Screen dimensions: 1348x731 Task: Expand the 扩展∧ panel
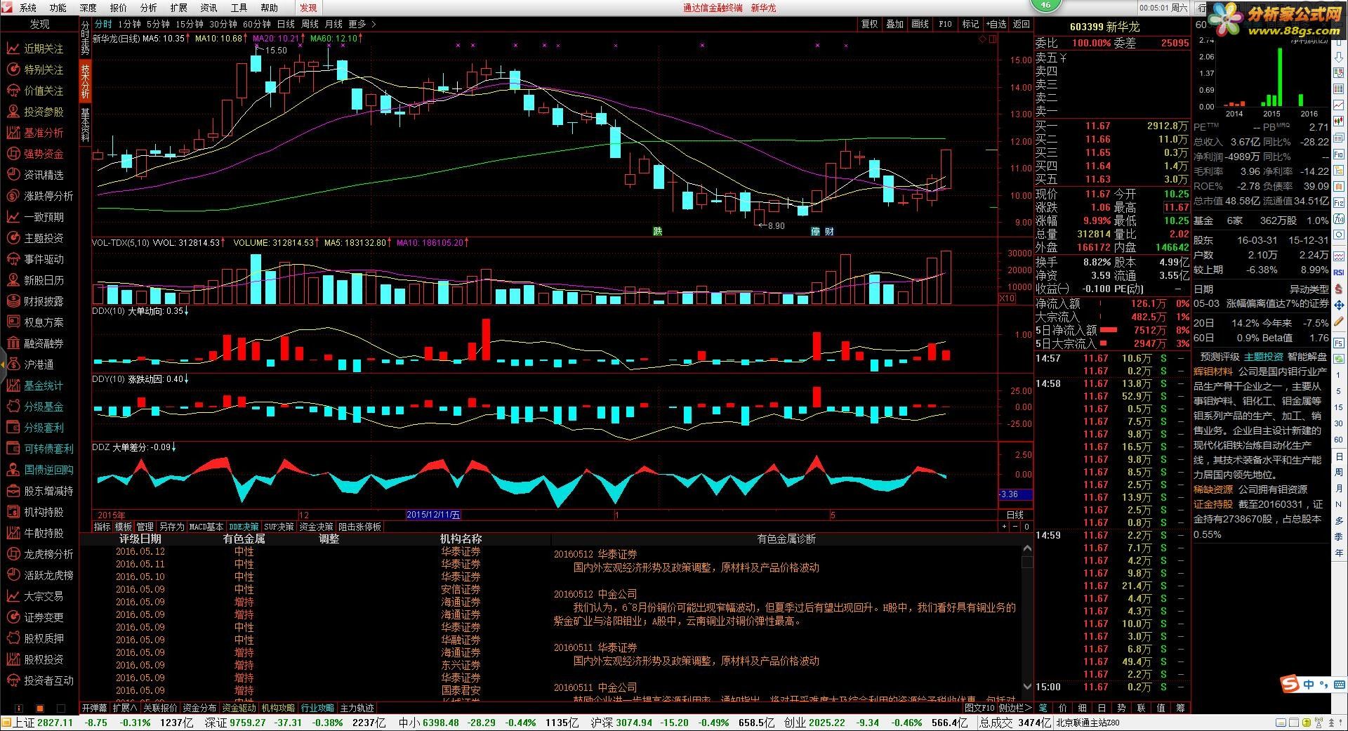[125, 708]
